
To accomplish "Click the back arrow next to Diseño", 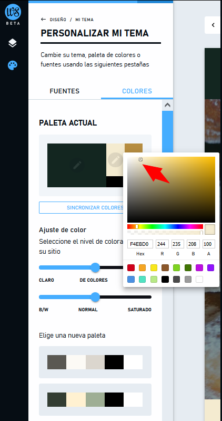I will click(x=43, y=20).
